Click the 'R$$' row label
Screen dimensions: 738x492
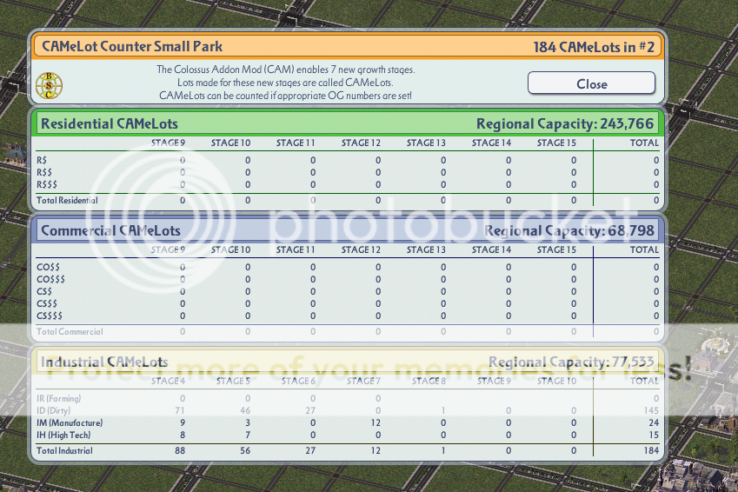pos(44,172)
